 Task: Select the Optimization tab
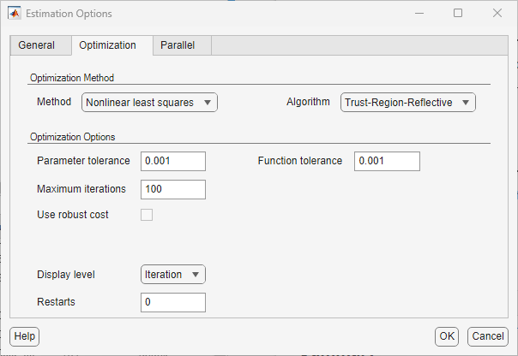click(112, 45)
